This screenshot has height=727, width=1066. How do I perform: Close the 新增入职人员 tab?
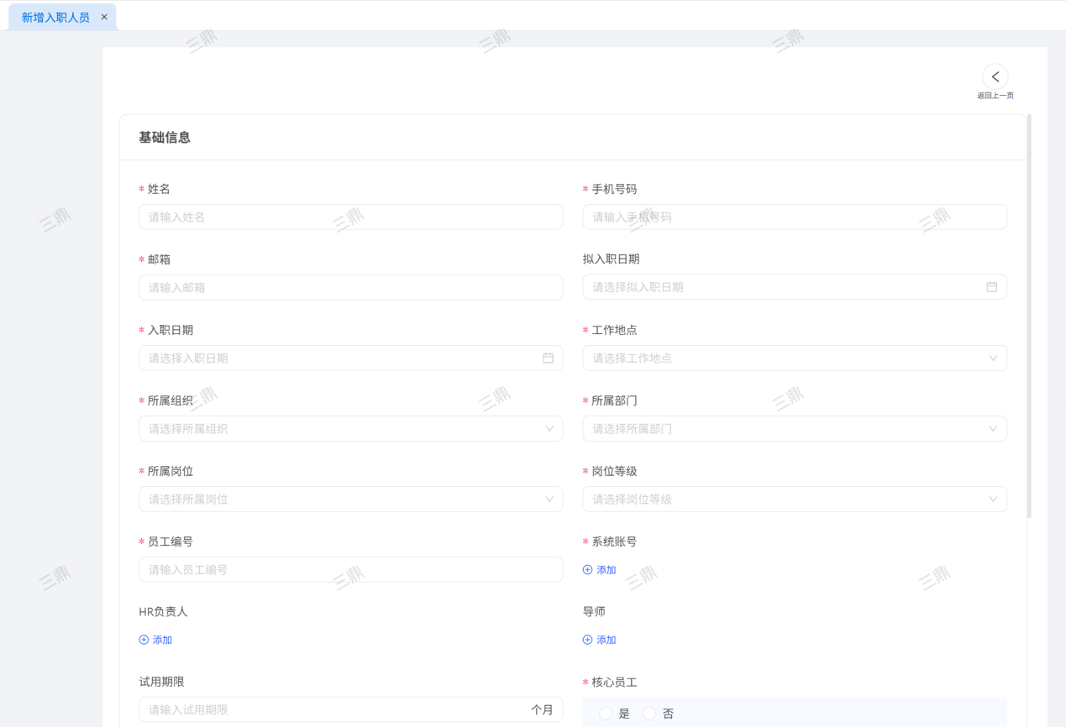(104, 17)
